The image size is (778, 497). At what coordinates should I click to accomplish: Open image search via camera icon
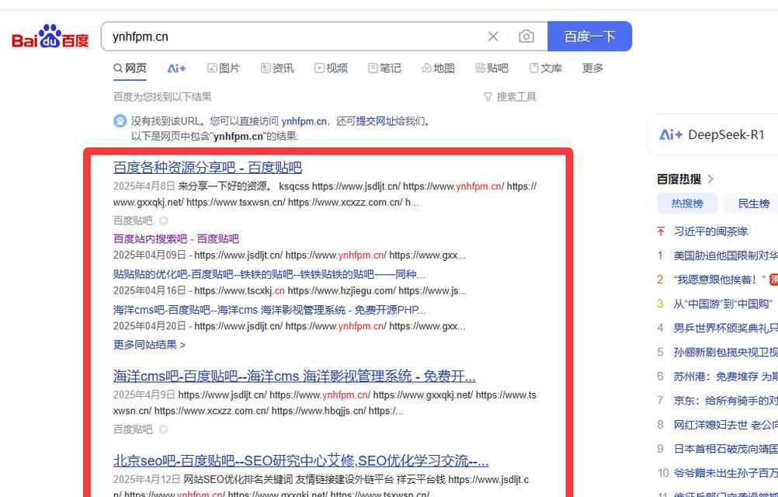tap(526, 36)
